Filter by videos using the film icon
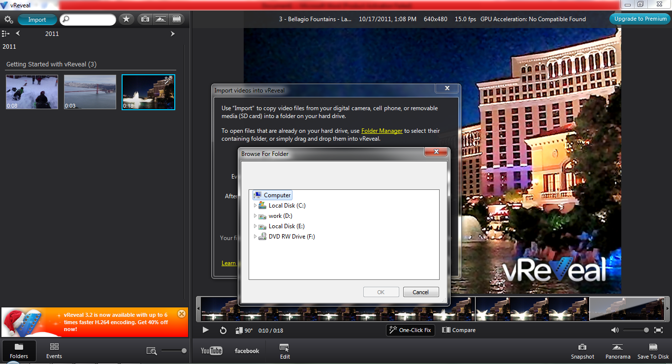The height and width of the screenshot is (364, 672). click(176, 19)
